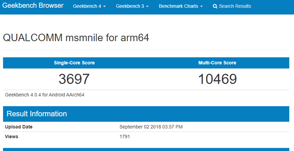Click the Single-Core Score column header
The width and height of the screenshot is (294, 151).
click(x=74, y=63)
